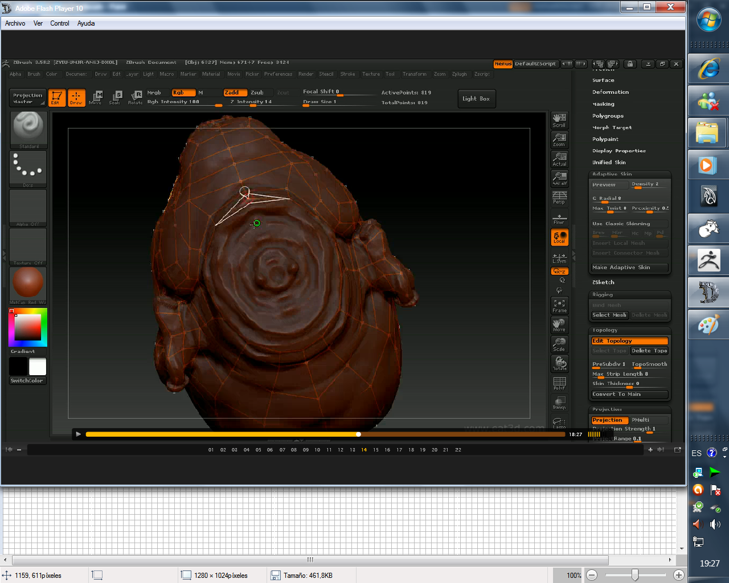Expand the Polygroups section
The image size is (729, 583).
(608, 116)
